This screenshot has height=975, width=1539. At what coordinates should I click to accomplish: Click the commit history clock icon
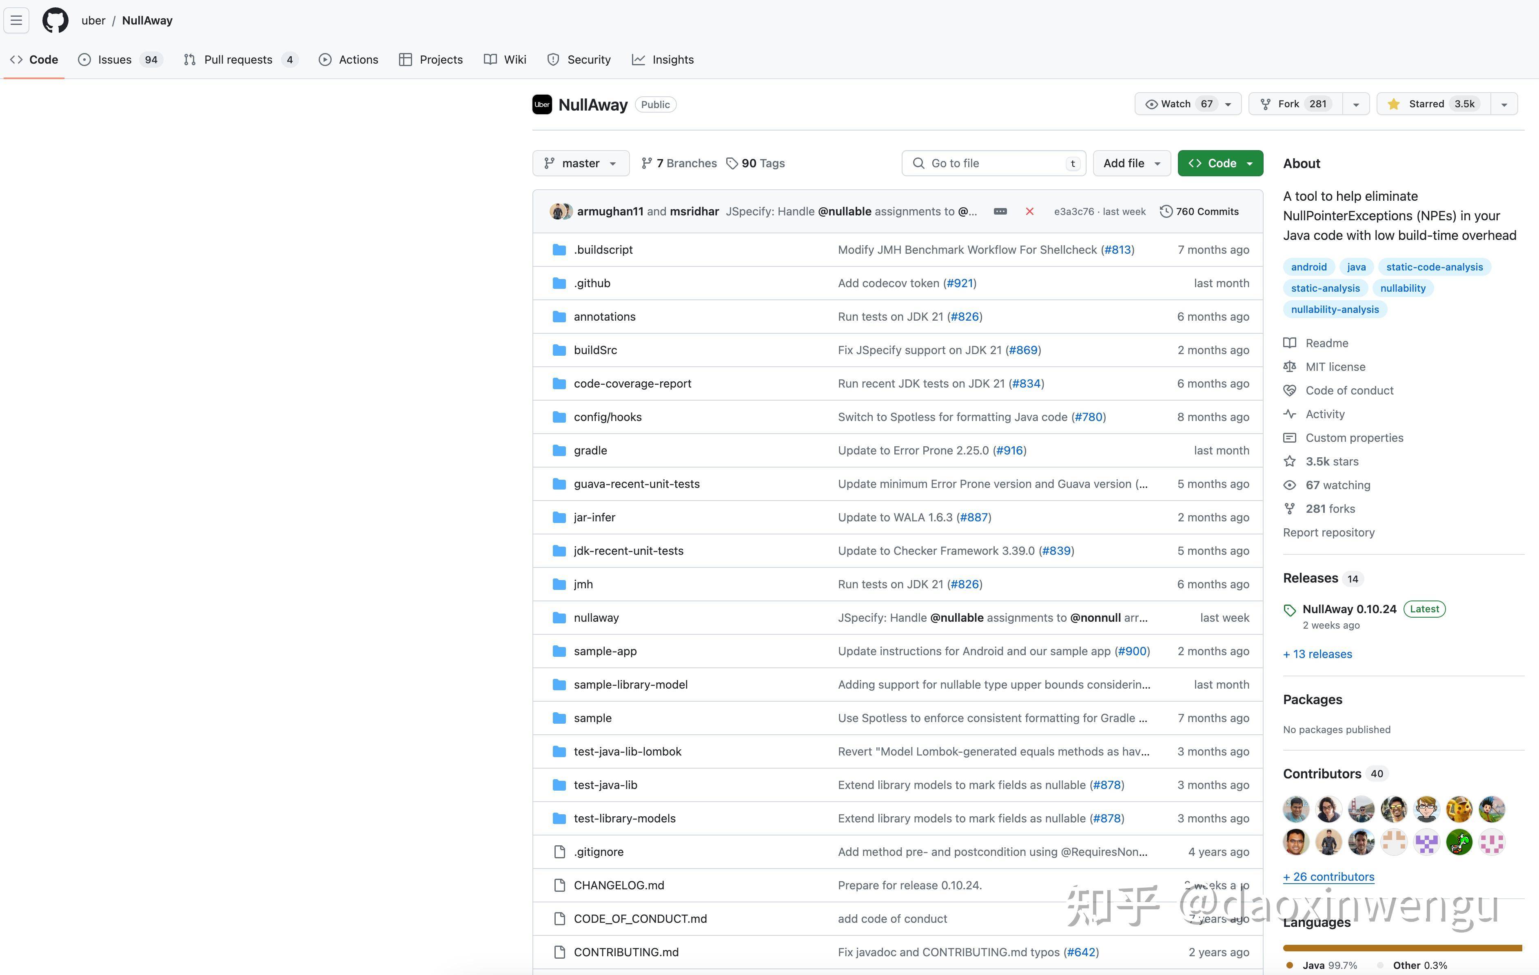(1166, 211)
